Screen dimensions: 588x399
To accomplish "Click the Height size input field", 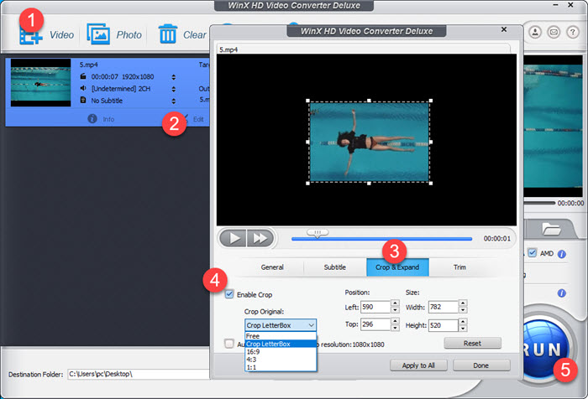I will point(444,325).
